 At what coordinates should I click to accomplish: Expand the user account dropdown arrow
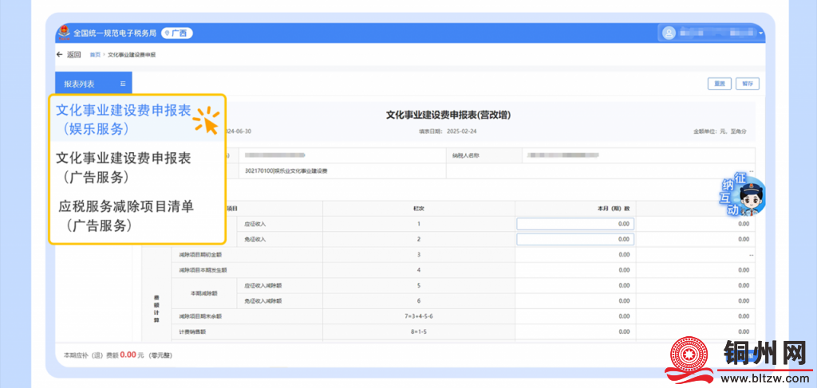(761, 33)
